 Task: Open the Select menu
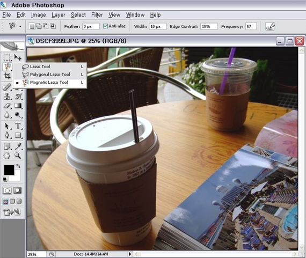pos(78,15)
